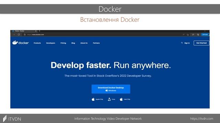The height and width of the screenshot is (123, 220).
Task: Reload the page with the refresh icon
Action: click(x=19, y=35)
